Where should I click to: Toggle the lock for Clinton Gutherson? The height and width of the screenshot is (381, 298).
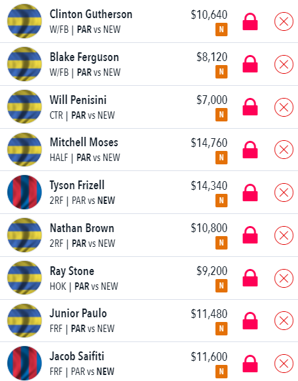250,21
